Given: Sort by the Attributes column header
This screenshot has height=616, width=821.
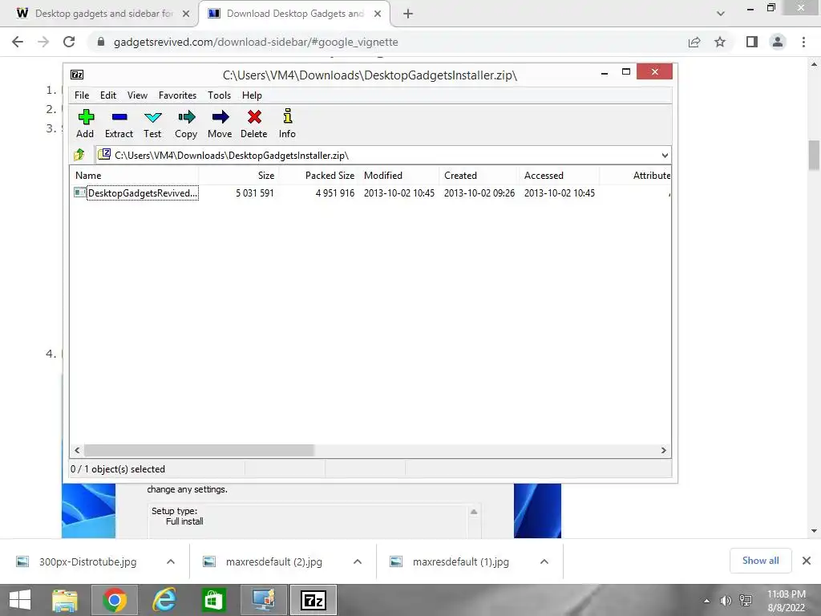Looking at the screenshot, I should [x=636, y=176].
